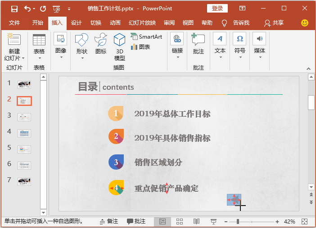Open the 表格 dropdown
Viewport: 316px width, 228px height.
(39, 47)
